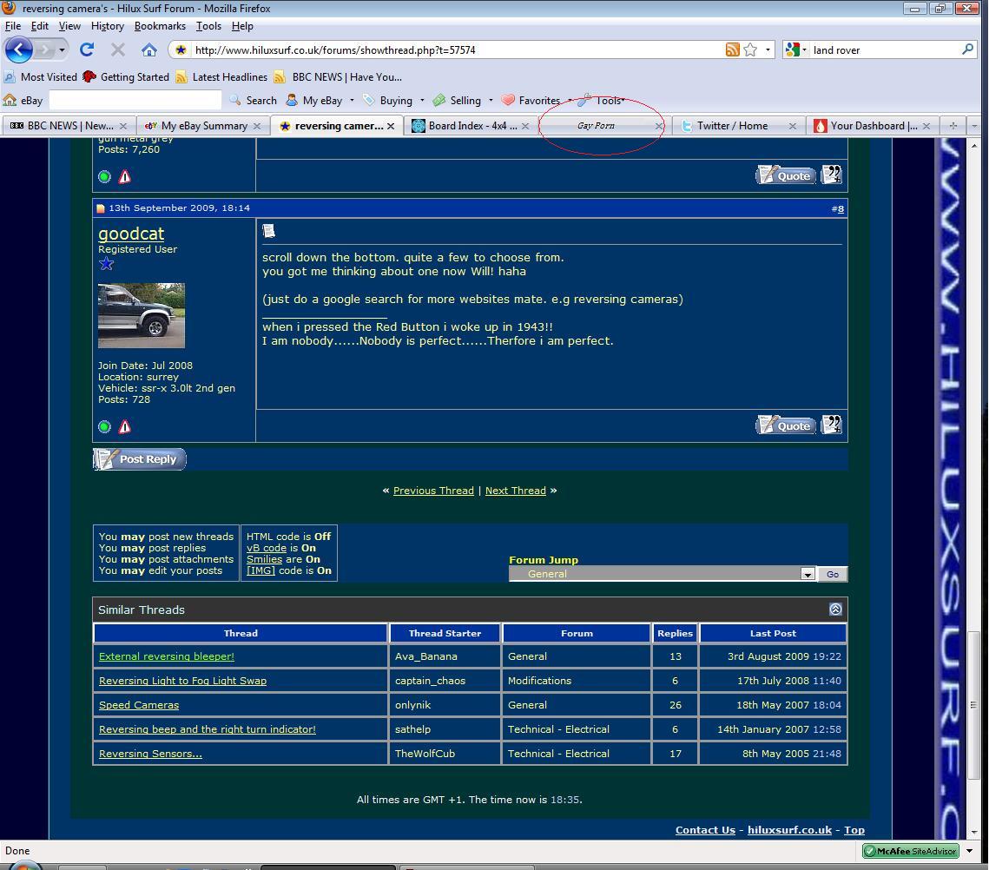Switch to the Twitter / Home tab
Image resolution: width=989 pixels, height=870 pixels.
732,126
